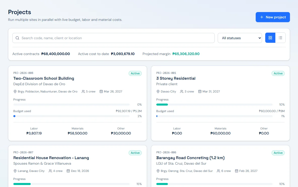
Task: Click the New project button
Action: point(273,17)
